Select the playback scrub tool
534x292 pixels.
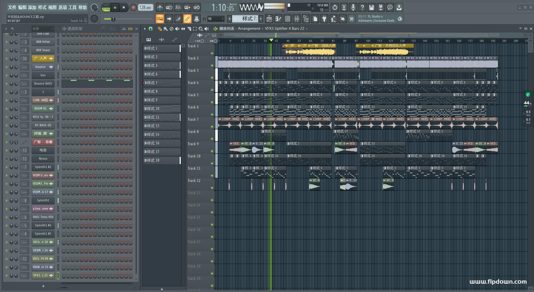pyautogui.click(x=206, y=29)
